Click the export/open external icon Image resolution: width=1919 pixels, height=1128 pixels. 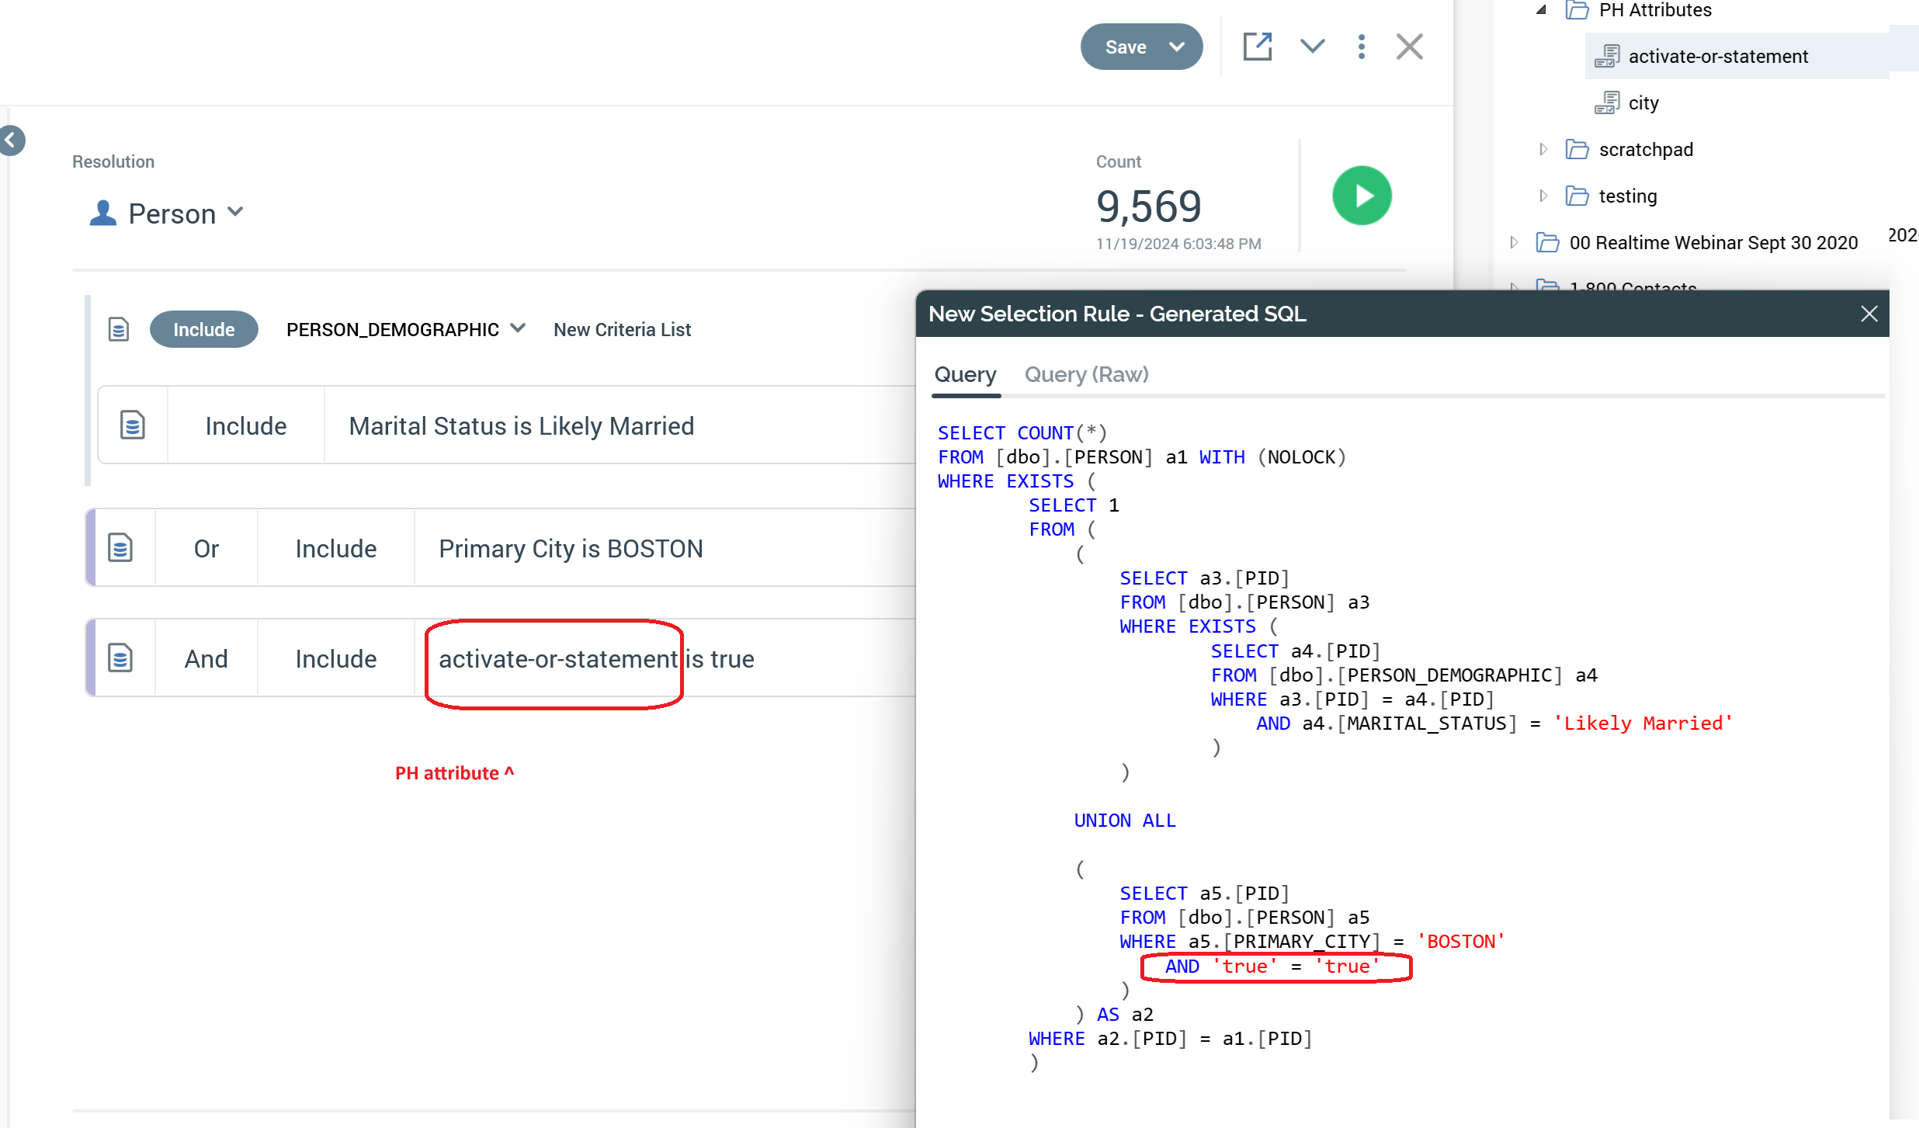coord(1255,46)
